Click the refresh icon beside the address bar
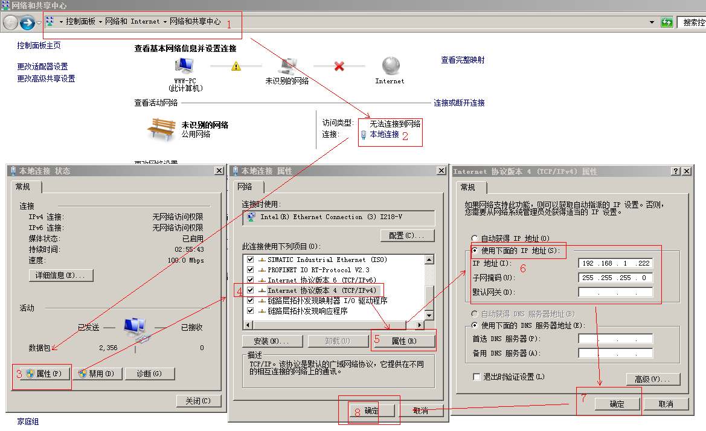The width and height of the screenshot is (706, 431). 667,22
